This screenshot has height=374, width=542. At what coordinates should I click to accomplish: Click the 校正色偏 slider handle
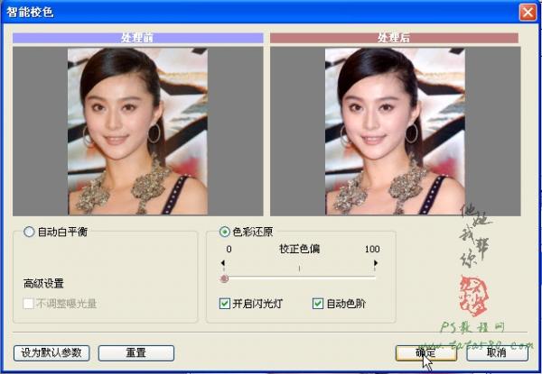tap(224, 278)
